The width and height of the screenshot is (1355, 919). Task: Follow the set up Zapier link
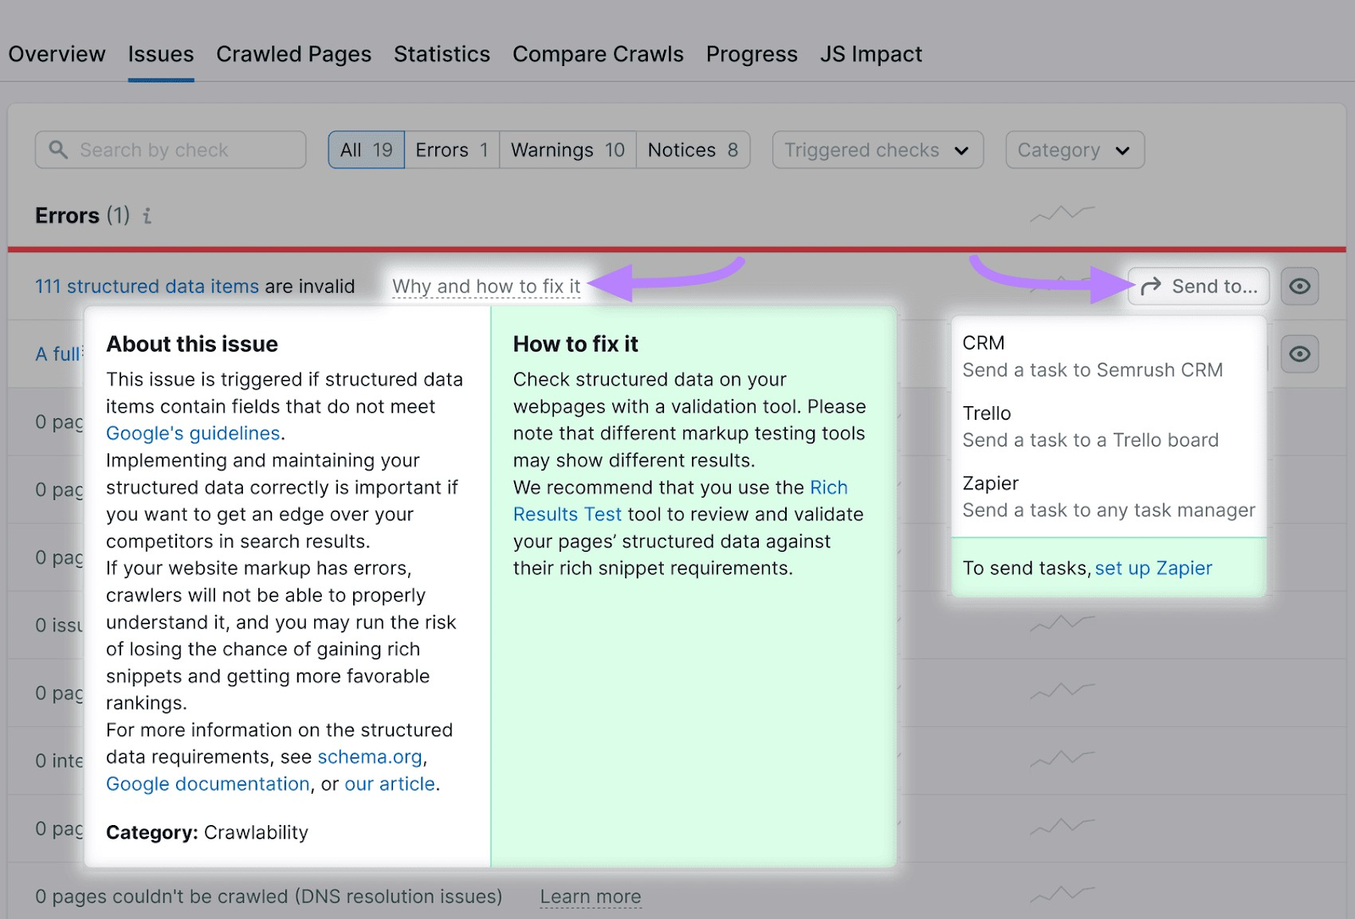click(1153, 568)
